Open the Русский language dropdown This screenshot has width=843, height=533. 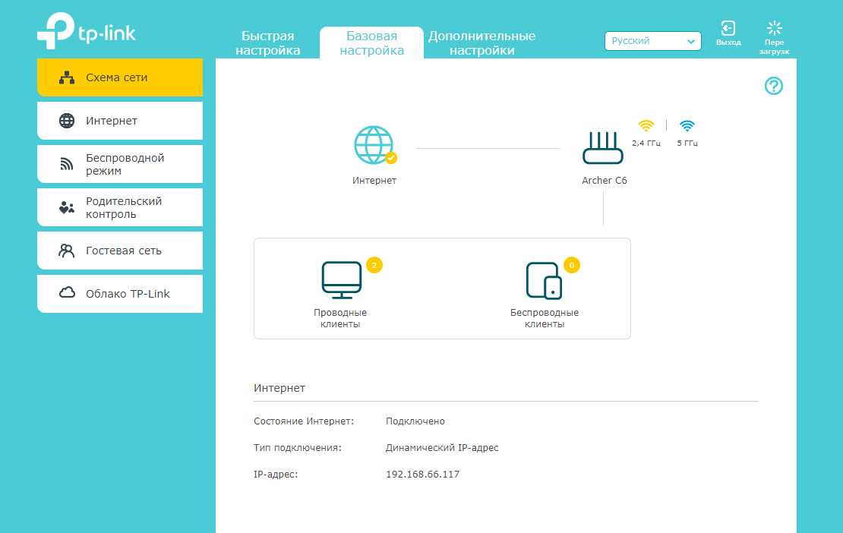(x=652, y=41)
